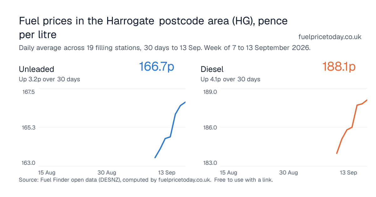
Task: Click the chart title about Harrogate fuel prices
Action: click(x=153, y=28)
